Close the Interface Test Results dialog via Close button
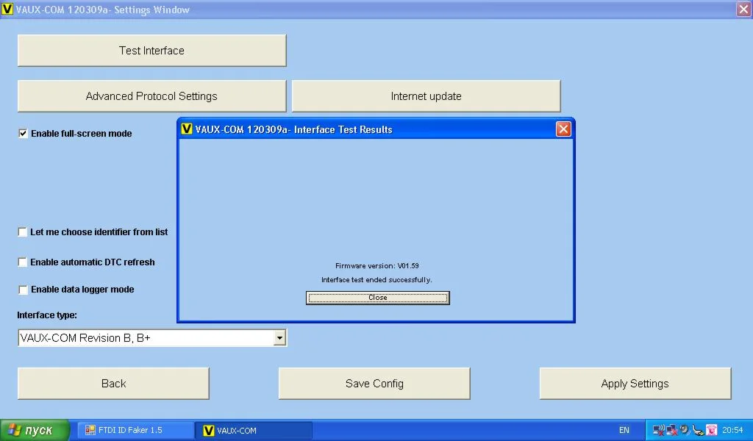753x441 pixels. pyautogui.click(x=377, y=298)
